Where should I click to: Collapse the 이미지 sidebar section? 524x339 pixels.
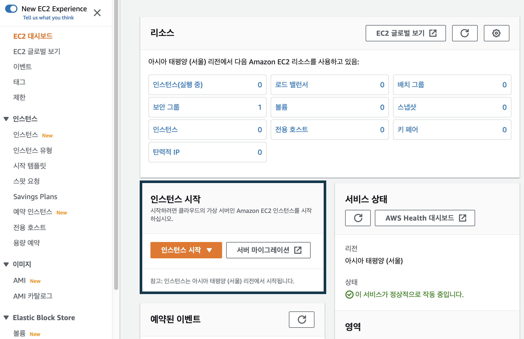(x=6, y=264)
